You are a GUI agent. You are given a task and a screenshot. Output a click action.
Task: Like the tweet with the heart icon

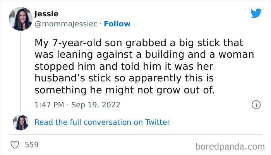point(15,145)
